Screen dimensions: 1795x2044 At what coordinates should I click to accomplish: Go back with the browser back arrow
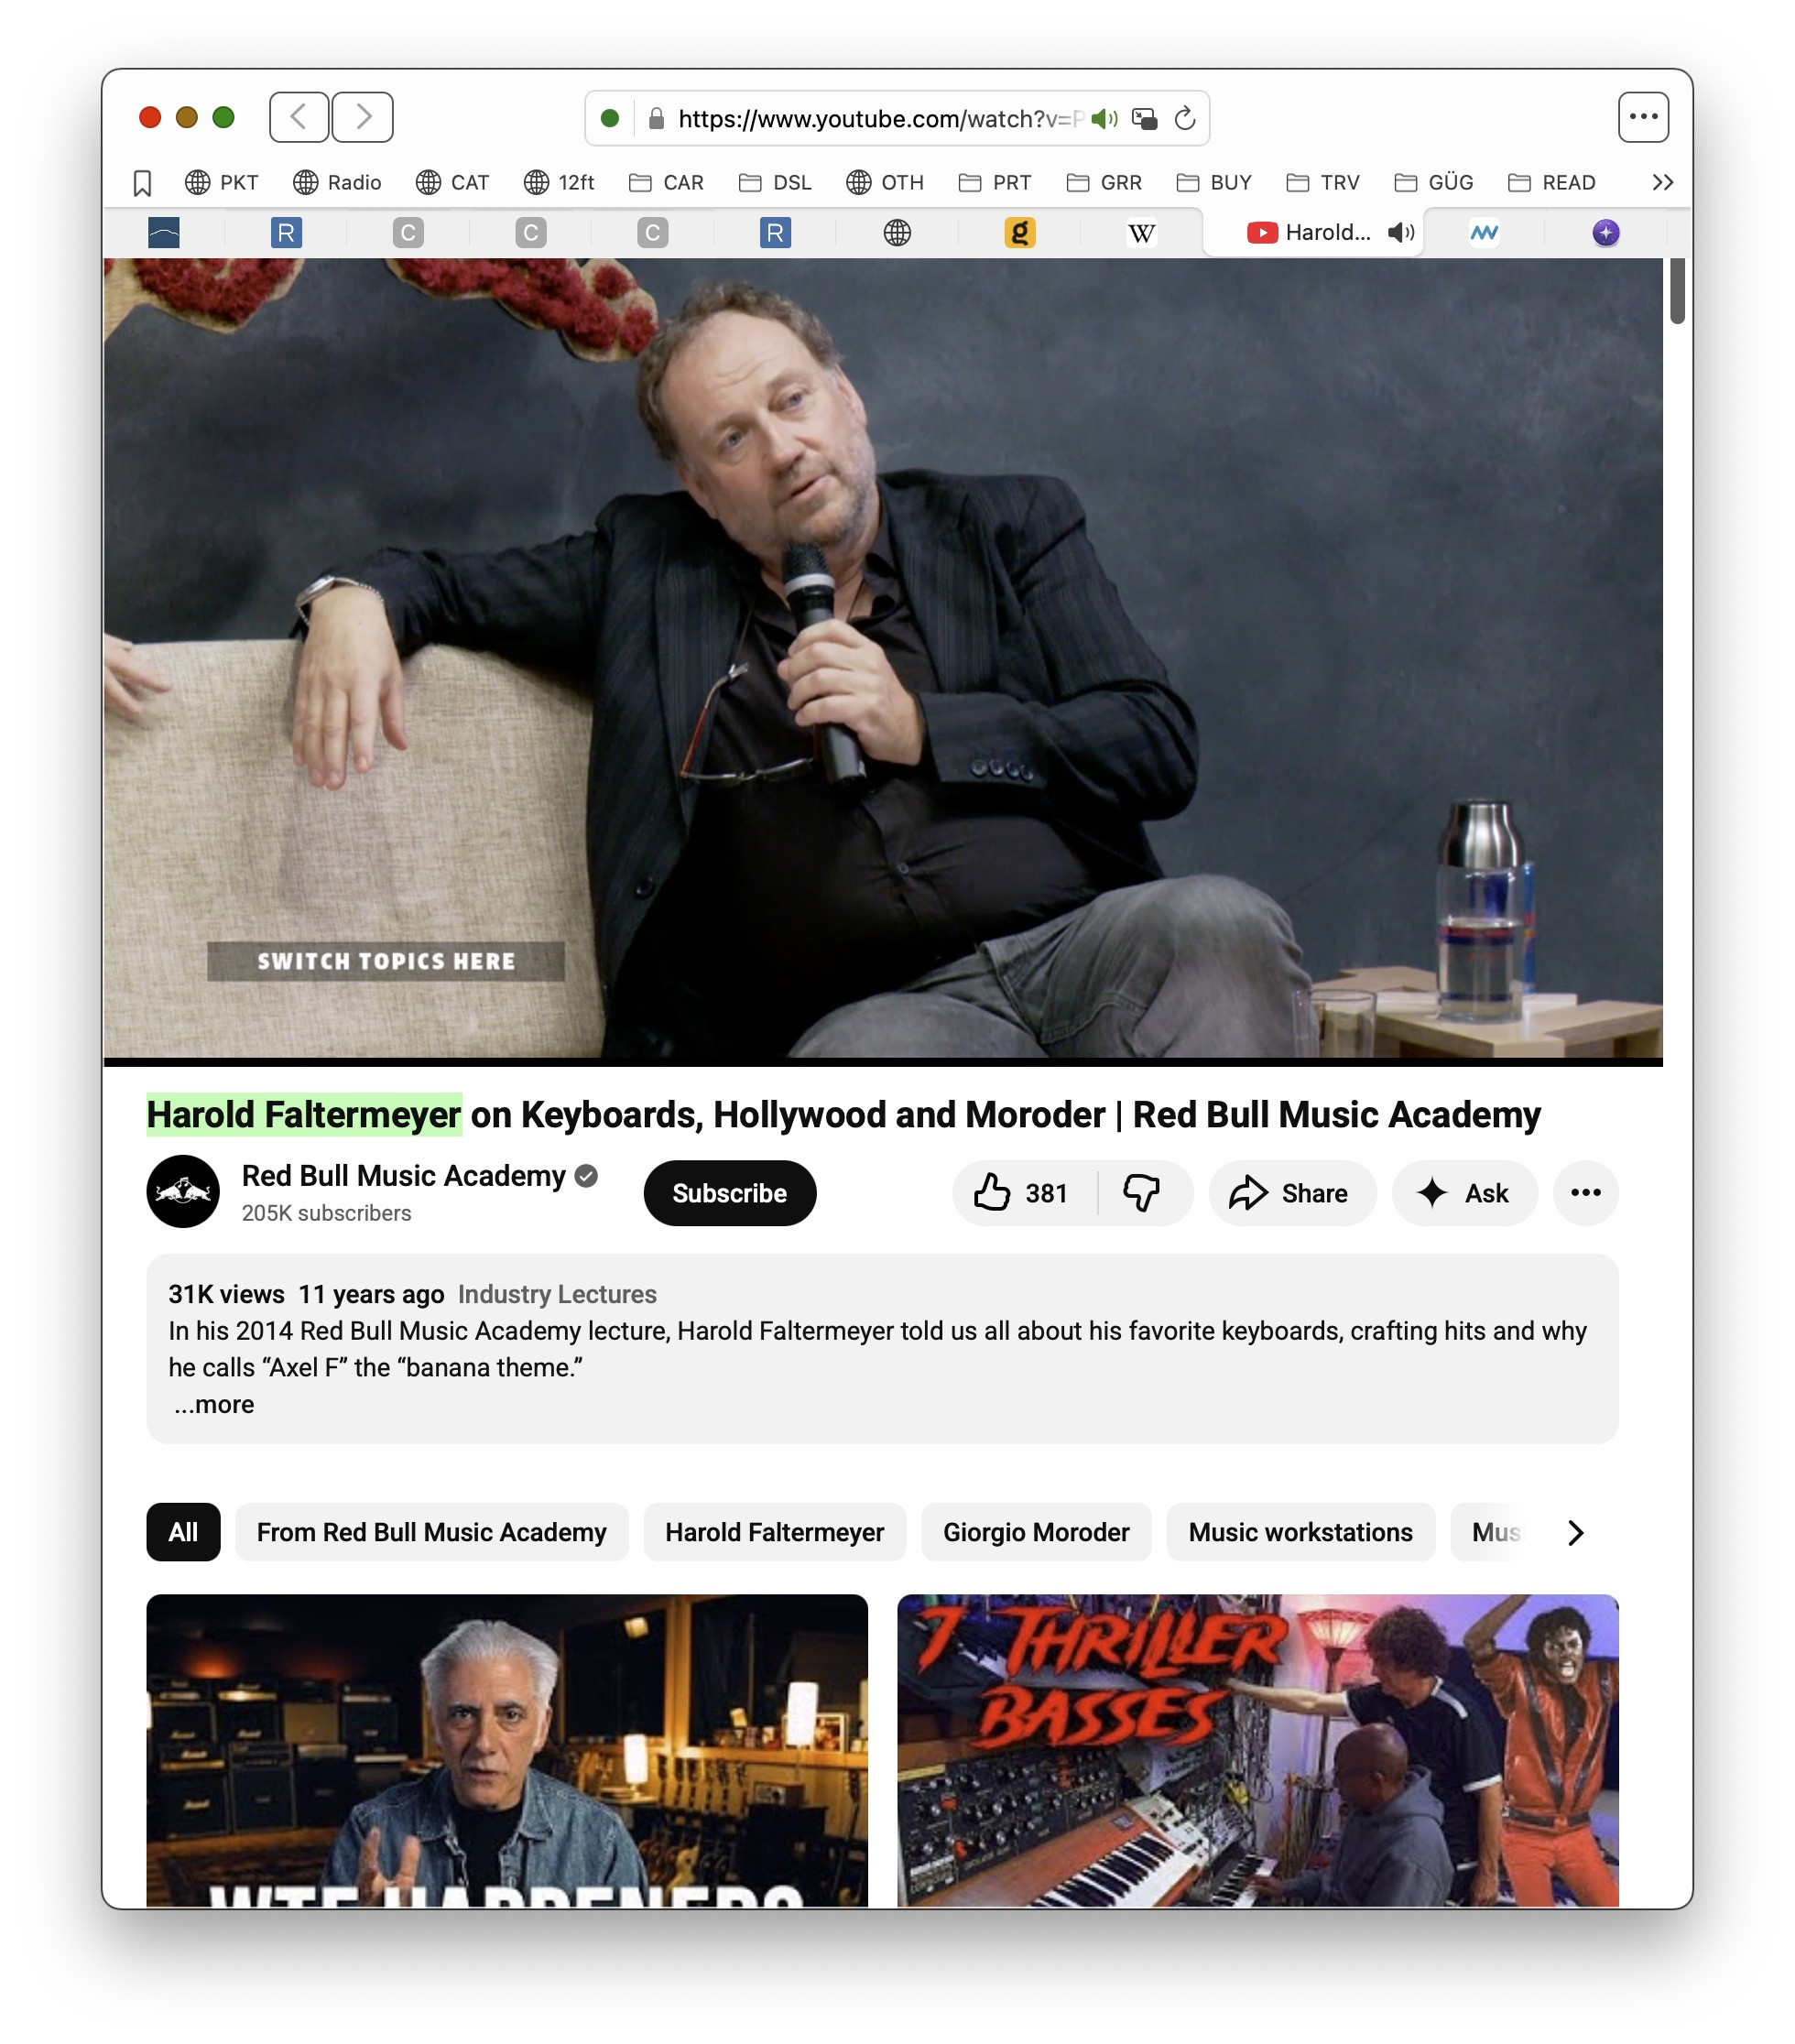pyautogui.click(x=299, y=117)
